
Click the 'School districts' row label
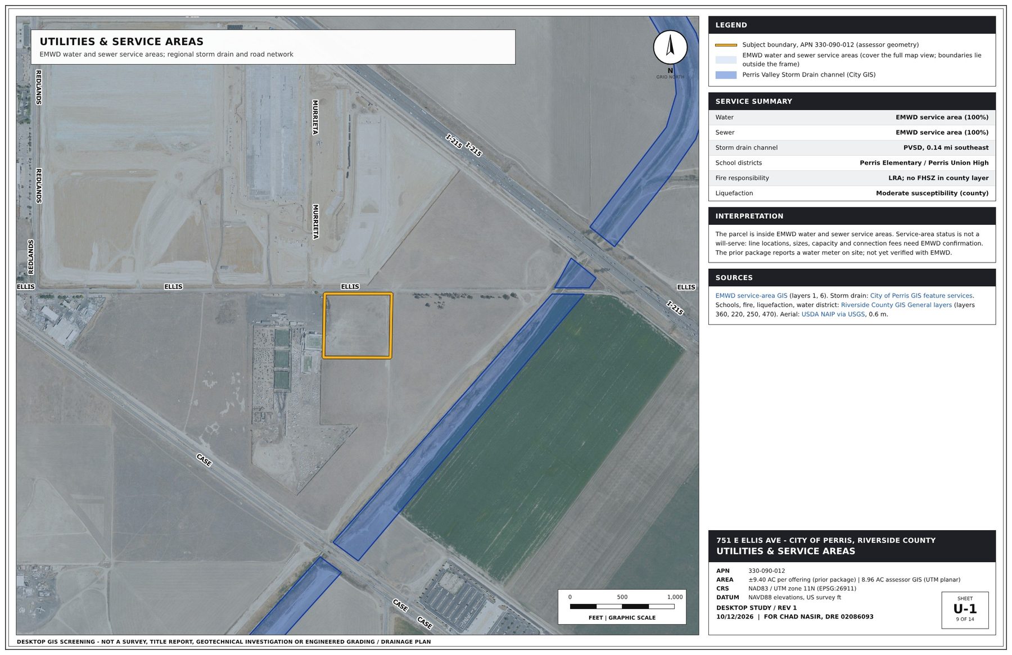738,163
